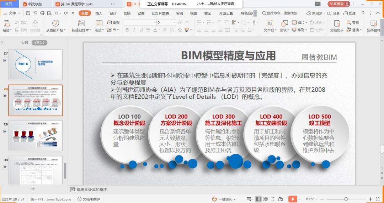Open the 文件 file menu

pyautogui.click(x=12, y=13)
